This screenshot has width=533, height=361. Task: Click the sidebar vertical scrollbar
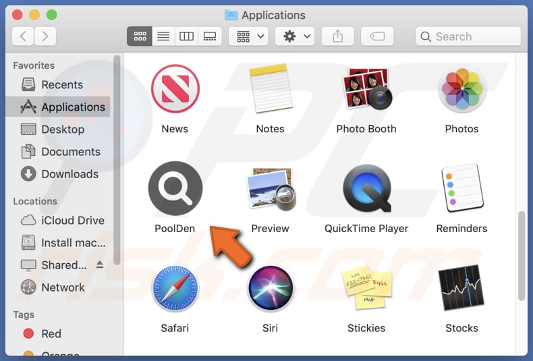[x=117, y=160]
